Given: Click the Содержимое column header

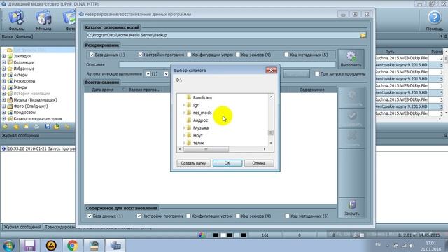Looking at the screenshot, I should (x=311, y=90).
